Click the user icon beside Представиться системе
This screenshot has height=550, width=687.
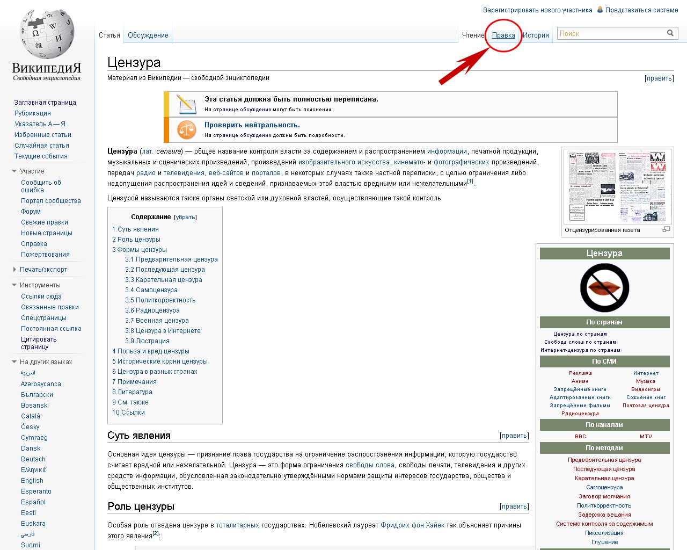point(600,10)
